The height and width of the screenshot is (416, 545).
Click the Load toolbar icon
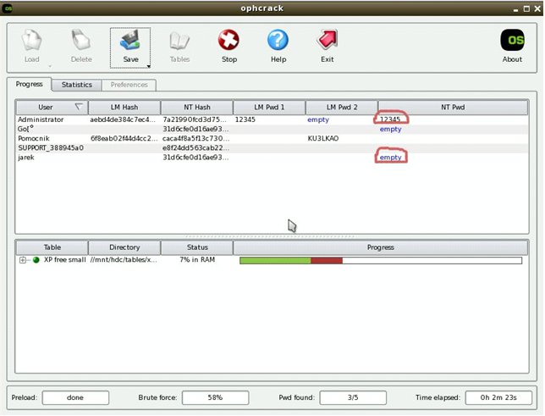tap(31, 41)
